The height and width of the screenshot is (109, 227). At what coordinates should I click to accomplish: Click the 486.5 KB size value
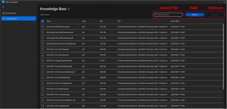tap(103, 66)
